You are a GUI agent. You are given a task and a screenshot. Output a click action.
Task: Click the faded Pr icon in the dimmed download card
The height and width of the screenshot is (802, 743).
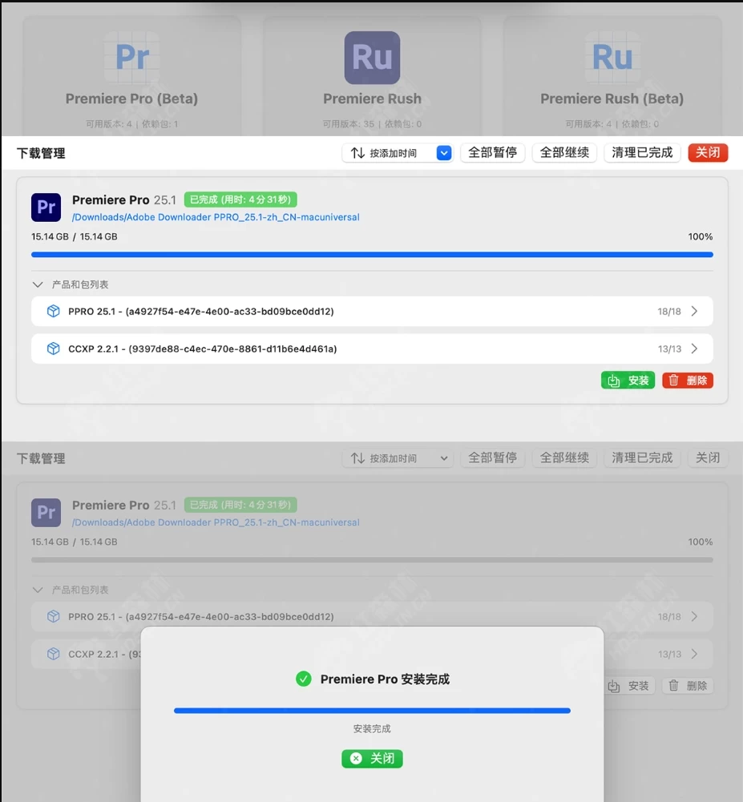[46, 513]
